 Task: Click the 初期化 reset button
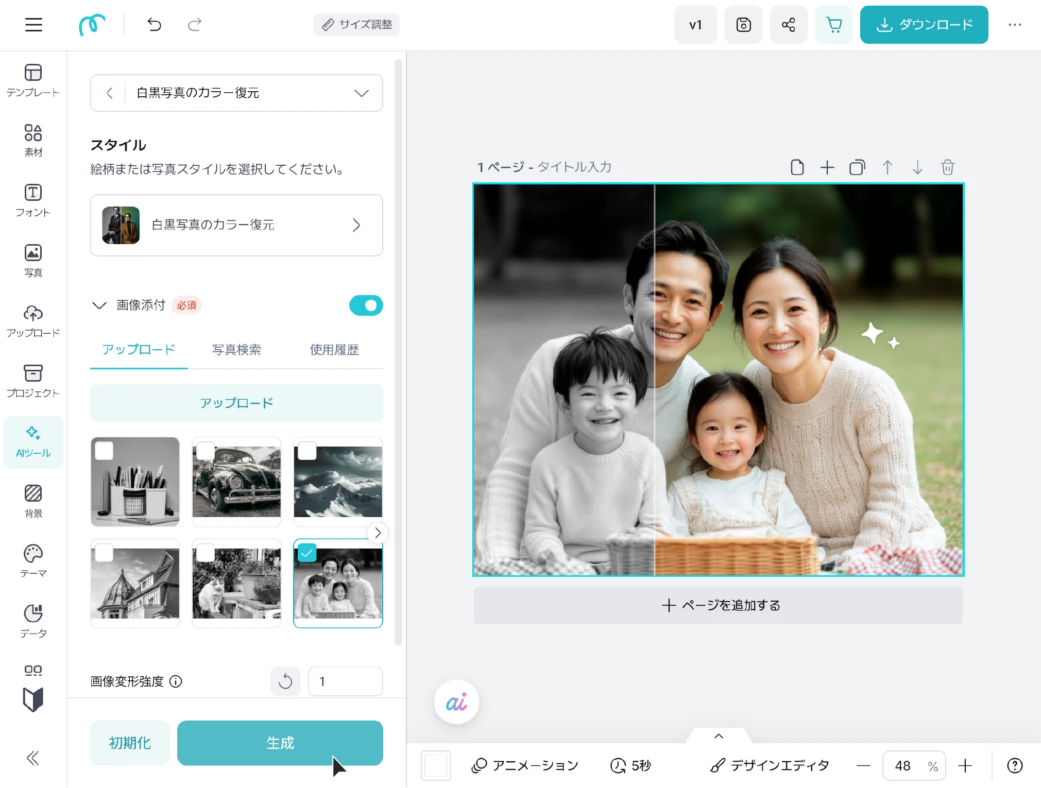[130, 743]
